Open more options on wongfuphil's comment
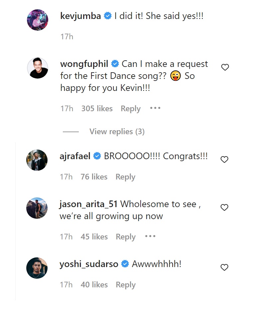266x311 pixels. tap(155, 108)
